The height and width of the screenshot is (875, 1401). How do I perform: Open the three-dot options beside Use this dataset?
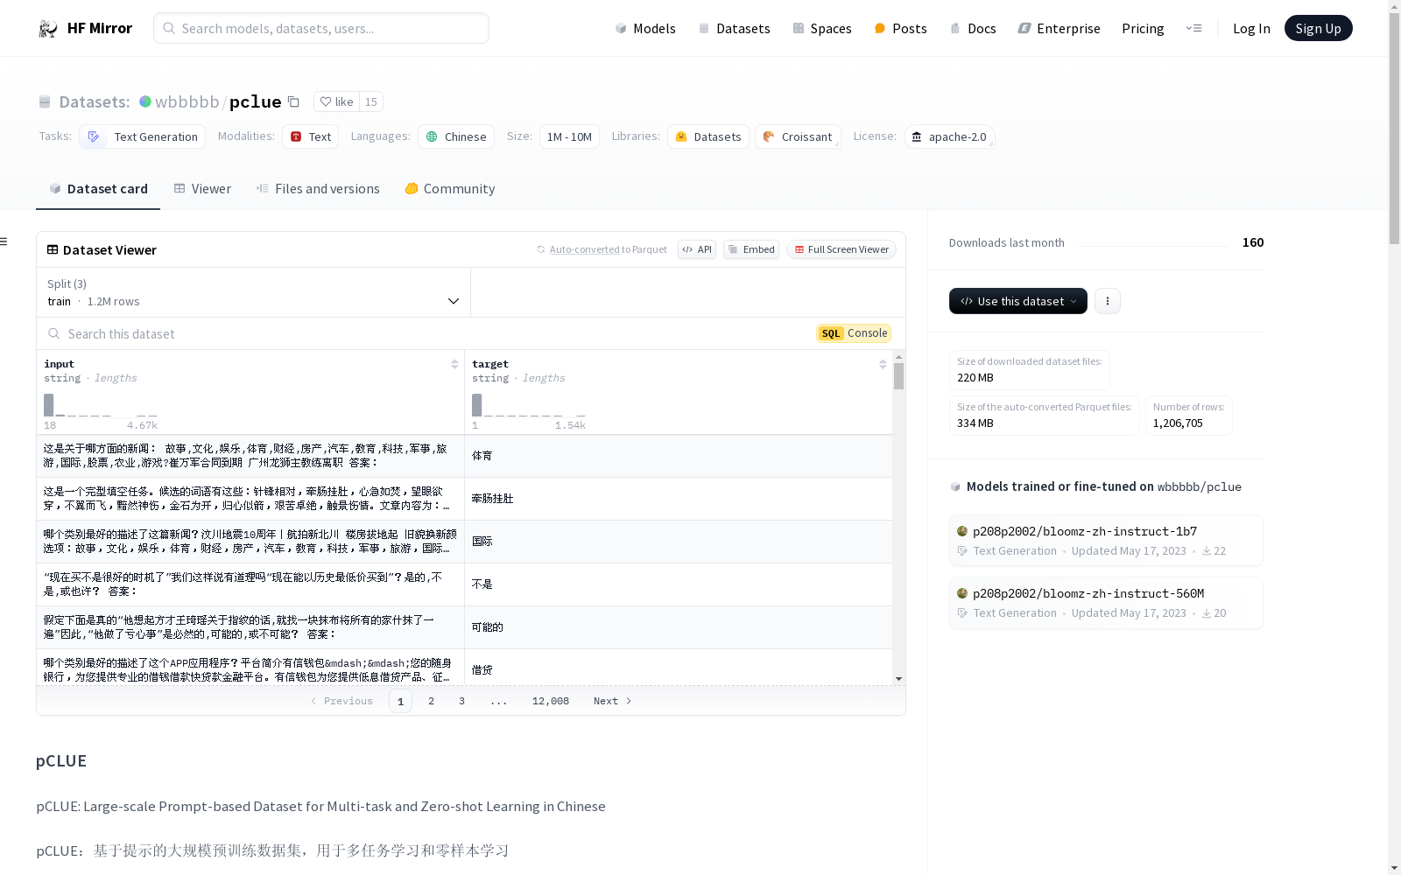coord(1108,301)
